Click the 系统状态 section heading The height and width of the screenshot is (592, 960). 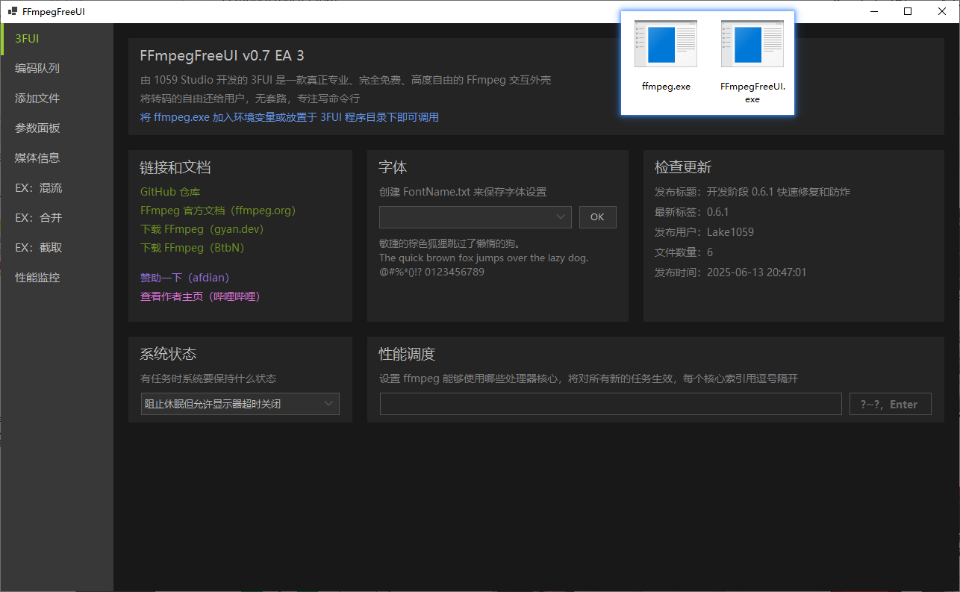pyautogui.click(x=168, y=354)
